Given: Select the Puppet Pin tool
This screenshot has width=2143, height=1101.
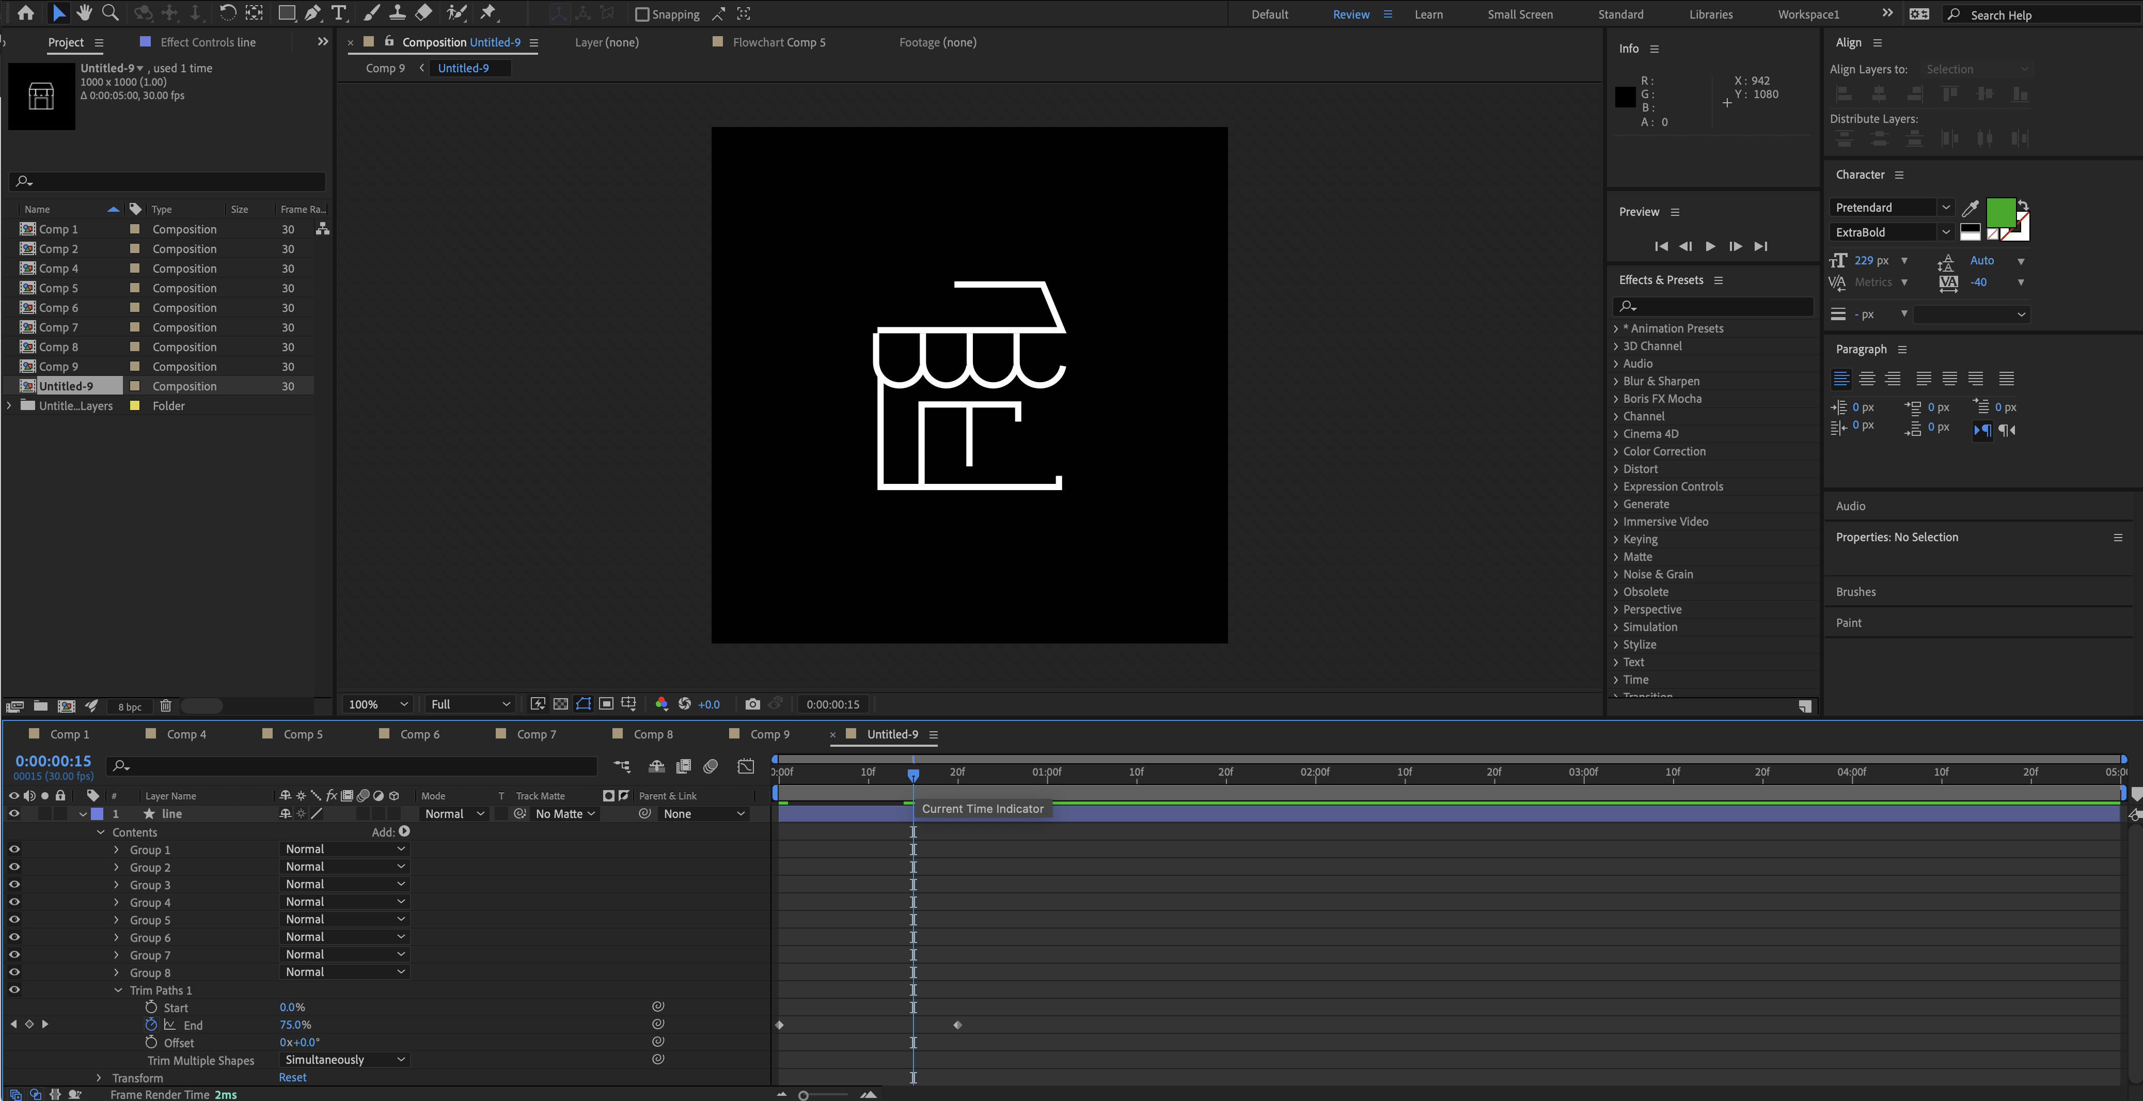Looking at the screenshot, I should pos(489,13).
